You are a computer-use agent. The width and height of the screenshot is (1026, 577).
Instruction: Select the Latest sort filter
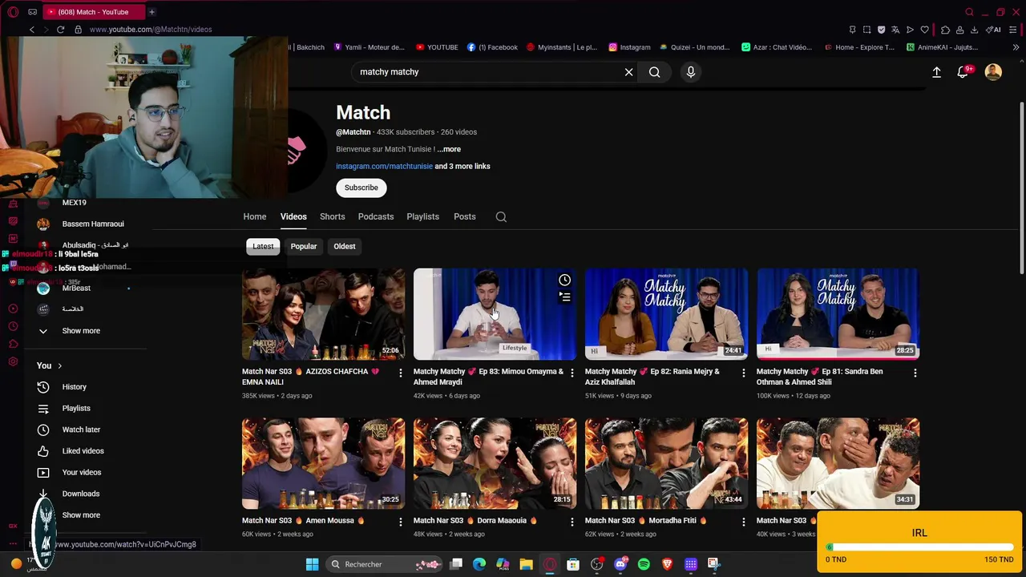pyautogui.click(x=263, y=247)
